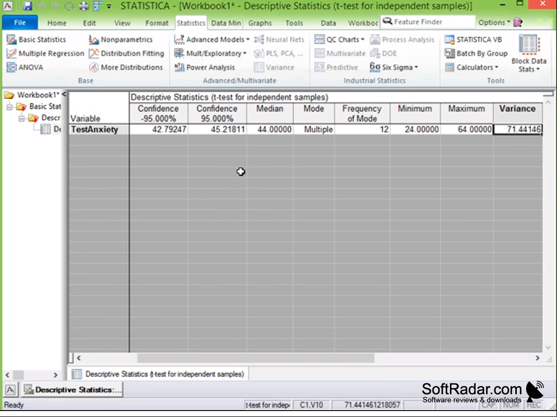The width and height of the screenshot is (557, 417).
Task: Click the STATISTICA app icon in status tray
Action: pos(10,390)
